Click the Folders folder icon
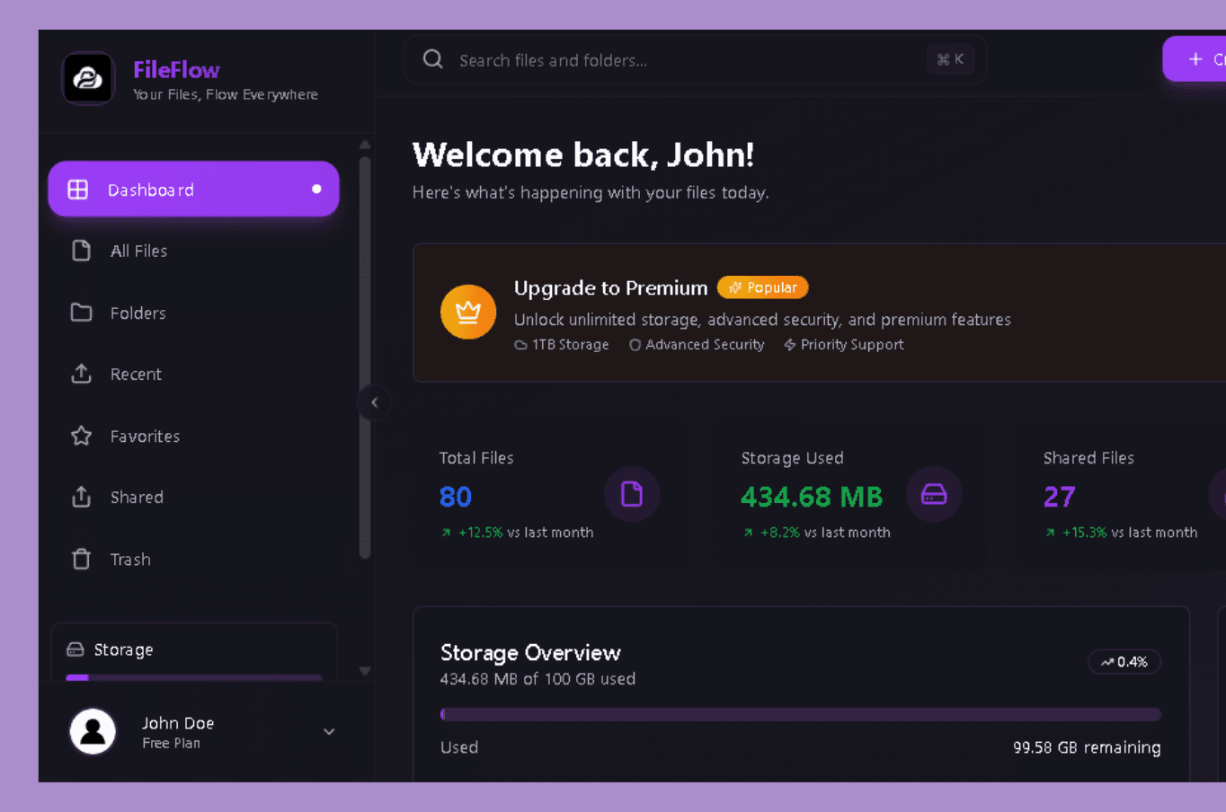 81,313
